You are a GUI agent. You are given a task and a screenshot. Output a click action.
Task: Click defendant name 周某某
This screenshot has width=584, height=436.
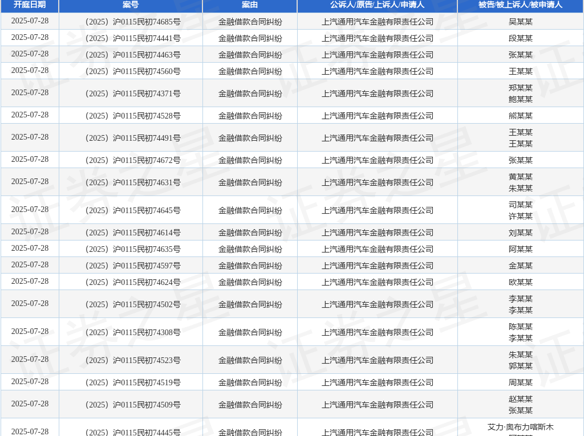[521, 383]
